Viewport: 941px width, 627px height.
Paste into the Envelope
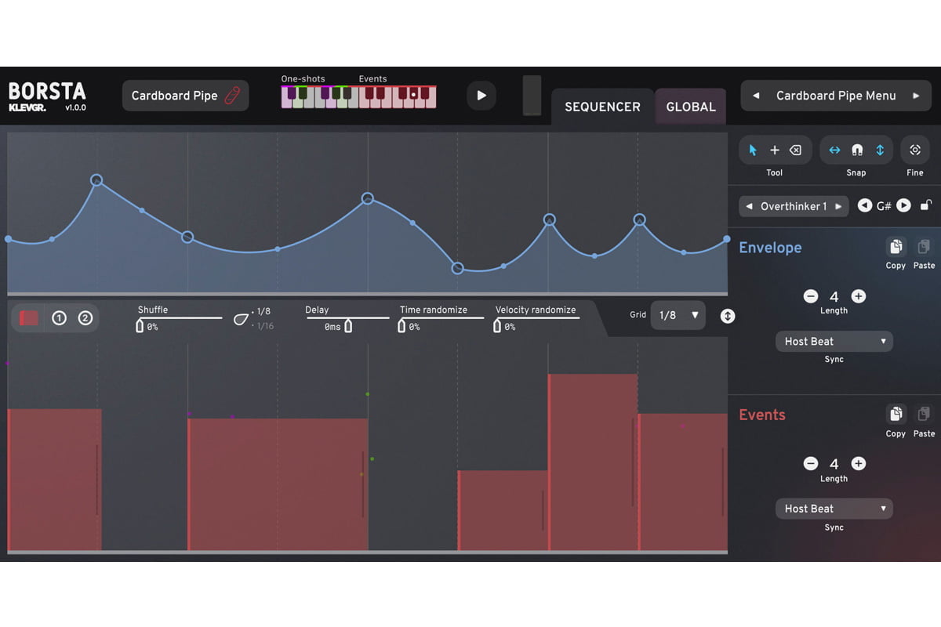click(924, 247)
